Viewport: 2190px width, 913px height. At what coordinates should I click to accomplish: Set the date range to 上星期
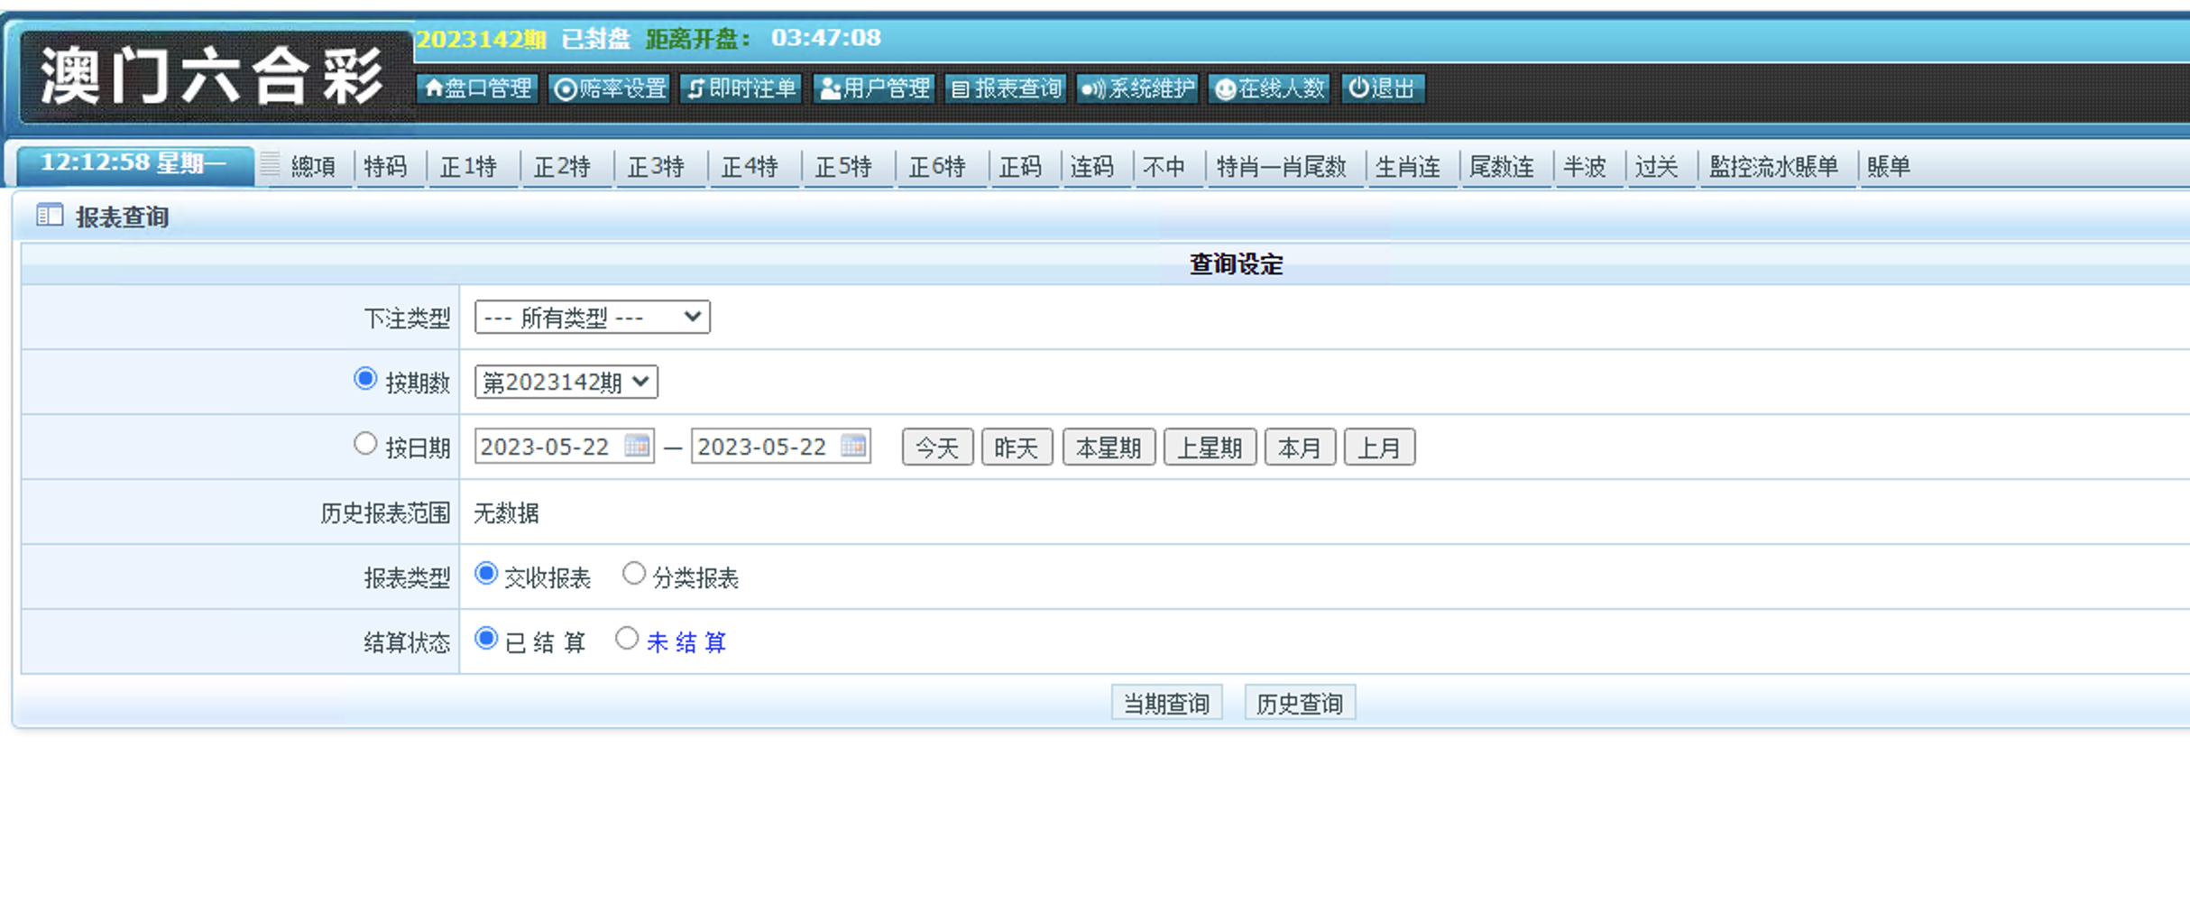[x=1210, y=447]
